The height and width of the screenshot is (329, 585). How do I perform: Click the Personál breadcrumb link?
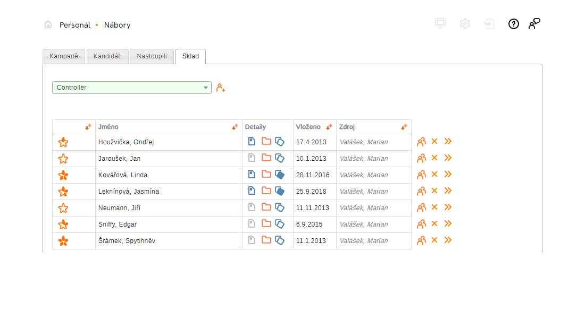point(75,25)
